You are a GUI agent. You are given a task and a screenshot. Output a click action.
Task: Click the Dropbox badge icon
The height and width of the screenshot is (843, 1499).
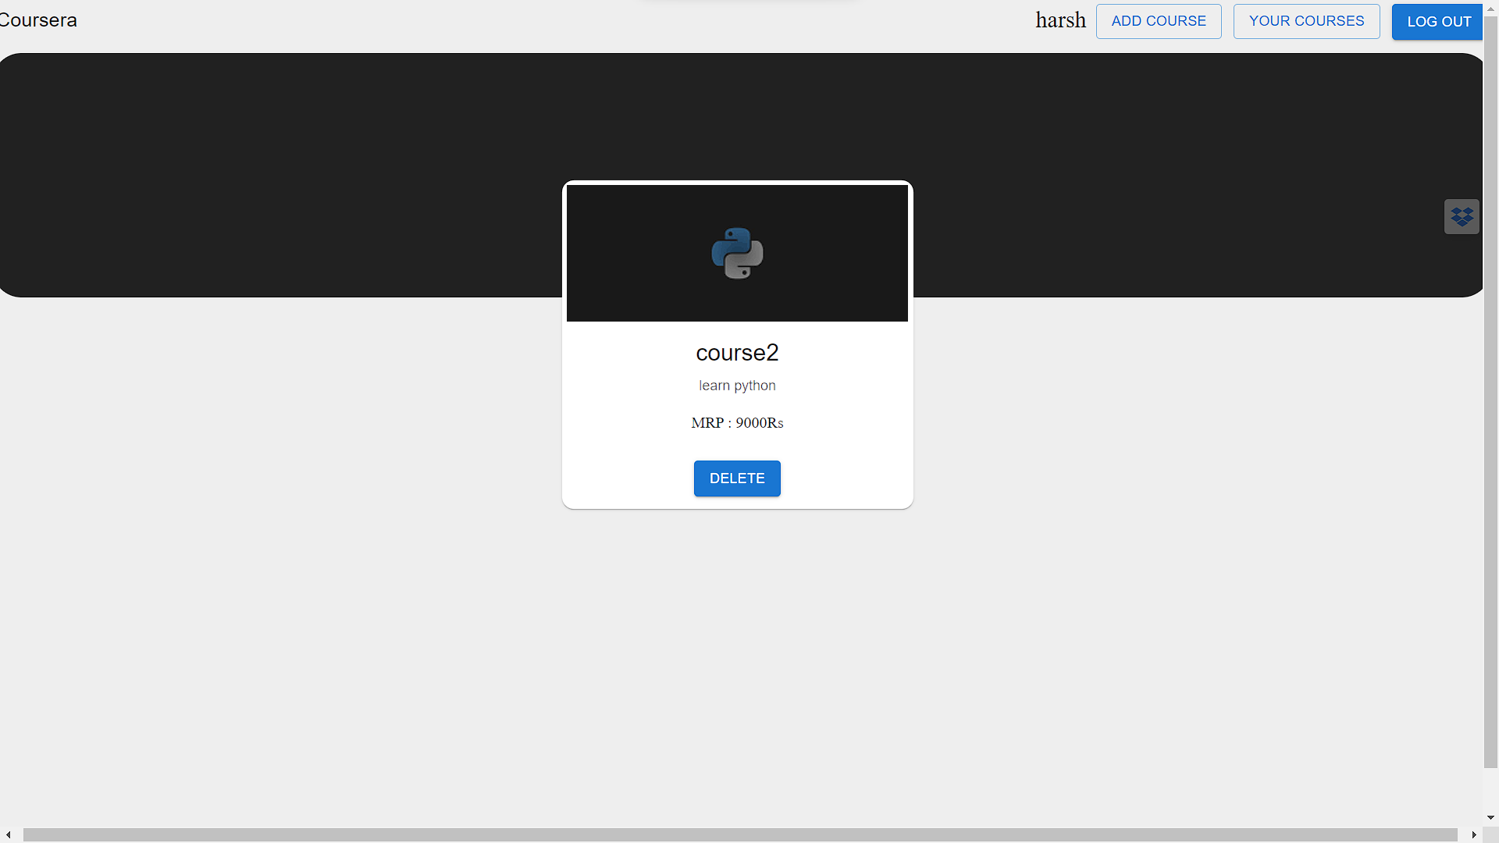pyautogui.click(x=1462, y=216)
